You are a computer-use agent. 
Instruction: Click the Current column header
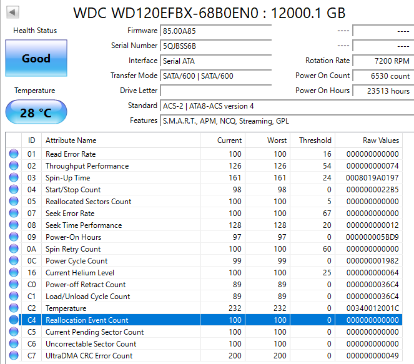222,140
